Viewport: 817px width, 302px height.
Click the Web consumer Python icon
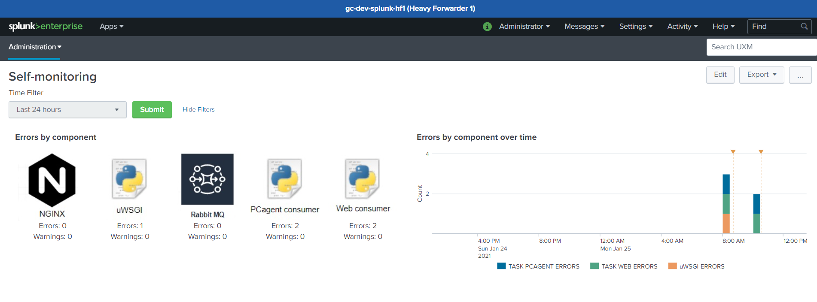[x=363, y=179]
